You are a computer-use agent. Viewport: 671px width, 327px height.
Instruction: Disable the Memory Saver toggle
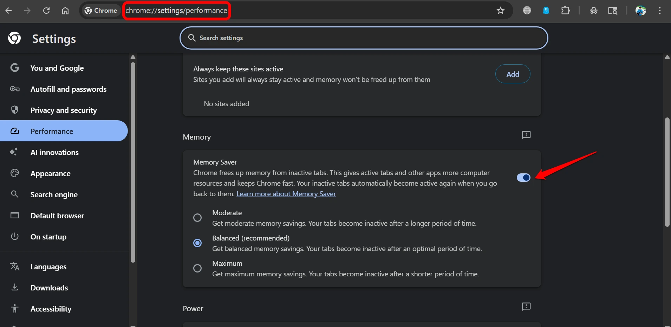pyautogui.click(x=523, y=178)
